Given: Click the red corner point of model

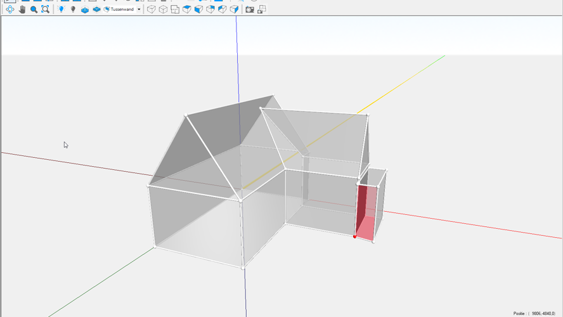Looking at the screenshot, I should [x=355, y=236].
